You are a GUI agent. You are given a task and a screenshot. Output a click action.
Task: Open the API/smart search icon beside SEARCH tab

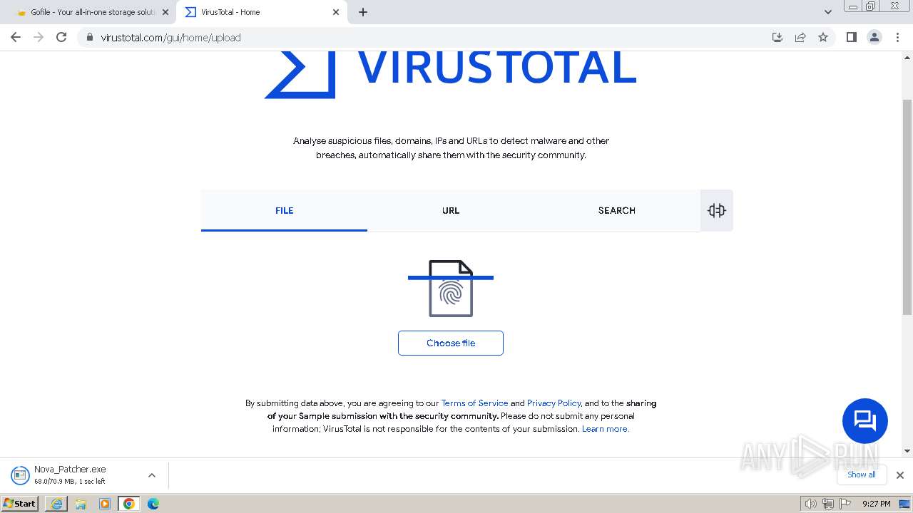click(x=717, y=210)
